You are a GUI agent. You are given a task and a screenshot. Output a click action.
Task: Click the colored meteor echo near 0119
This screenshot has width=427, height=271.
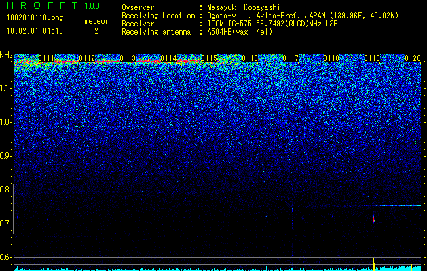tap(373, 219)
